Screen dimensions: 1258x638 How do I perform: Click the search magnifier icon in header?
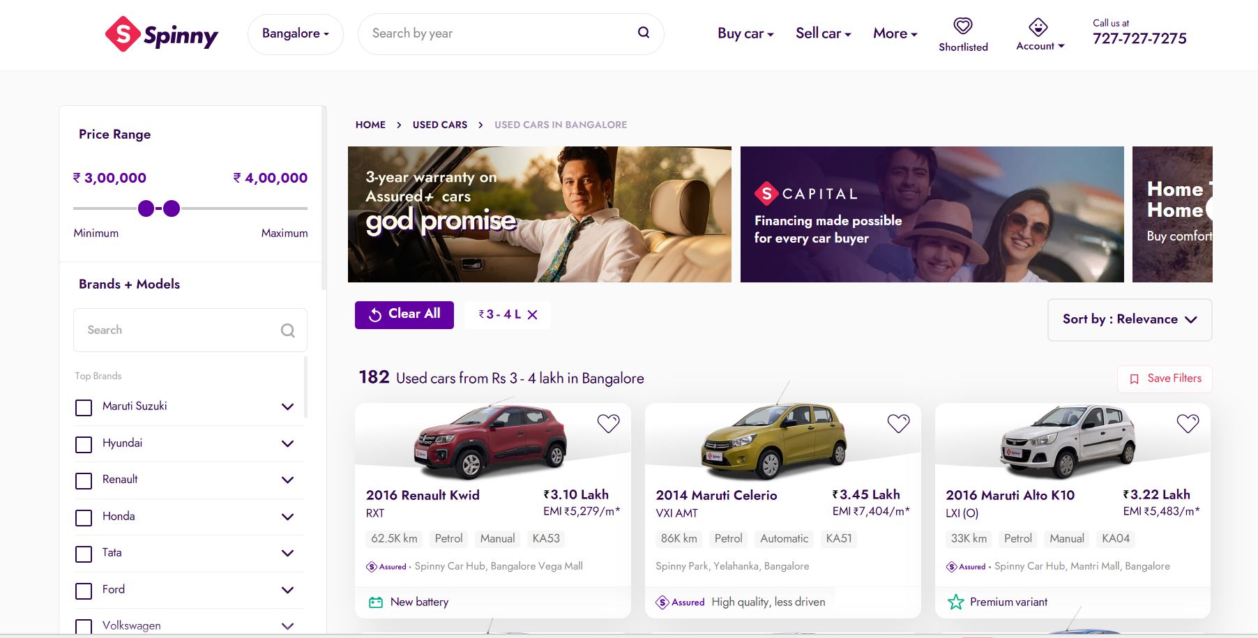tap(644, 33)
